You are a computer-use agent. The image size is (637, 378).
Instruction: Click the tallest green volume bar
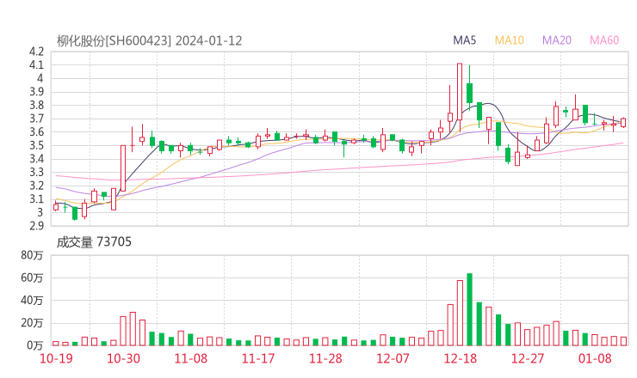(x=470, y=309)
